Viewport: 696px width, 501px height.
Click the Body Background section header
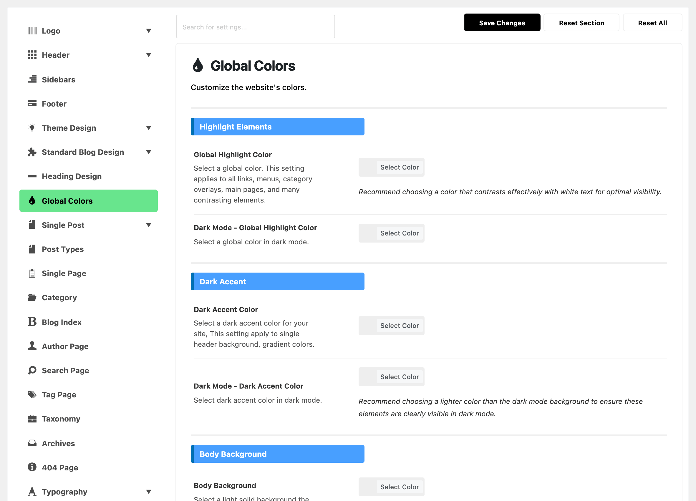point(277,454)
